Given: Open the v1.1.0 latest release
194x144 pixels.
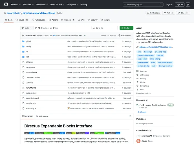Looking at the screenshot, I should tap(153, 105).
